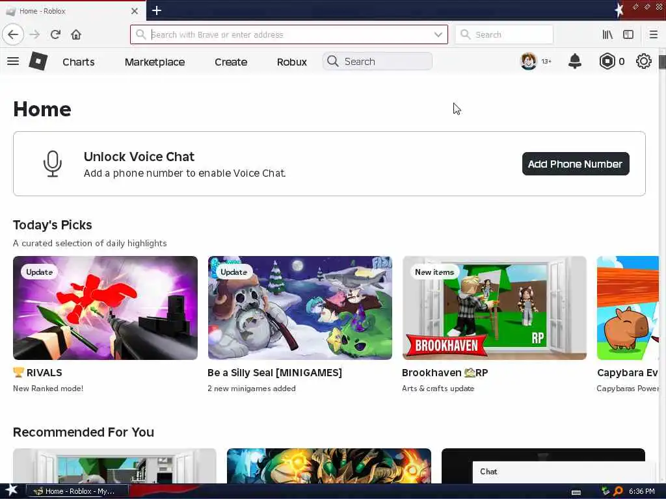Click the Today's Picks heading
The image size is (666, 499).
[53, 225]
